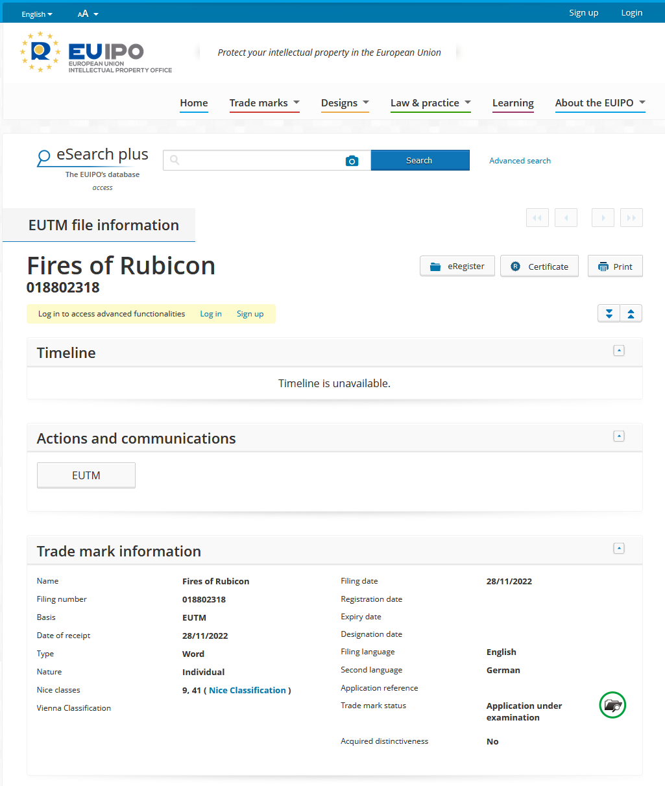
Task: Click trade mark number 018802318 under heading
Action: coord(63,287)
